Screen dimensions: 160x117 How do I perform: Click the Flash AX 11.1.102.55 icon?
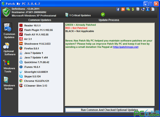click(21, 34)
